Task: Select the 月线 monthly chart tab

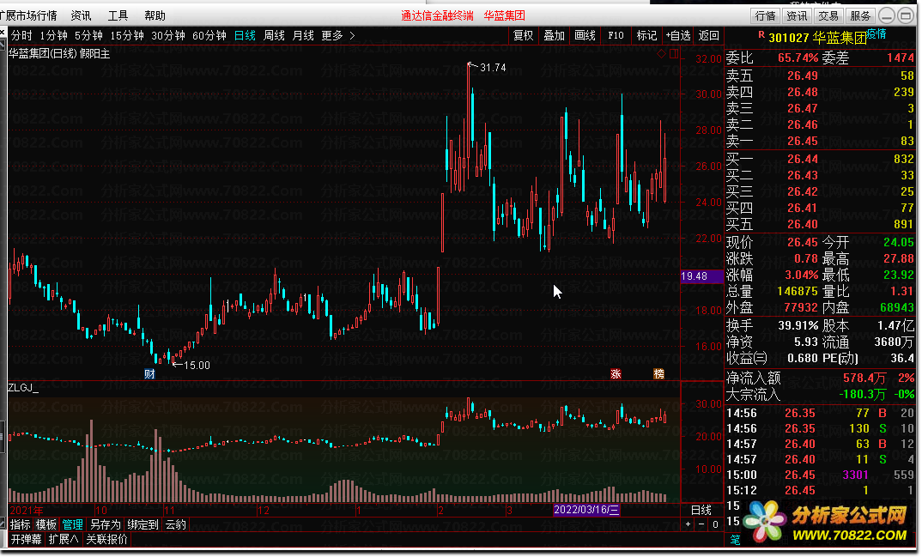Action: click(x=303, y=36)
